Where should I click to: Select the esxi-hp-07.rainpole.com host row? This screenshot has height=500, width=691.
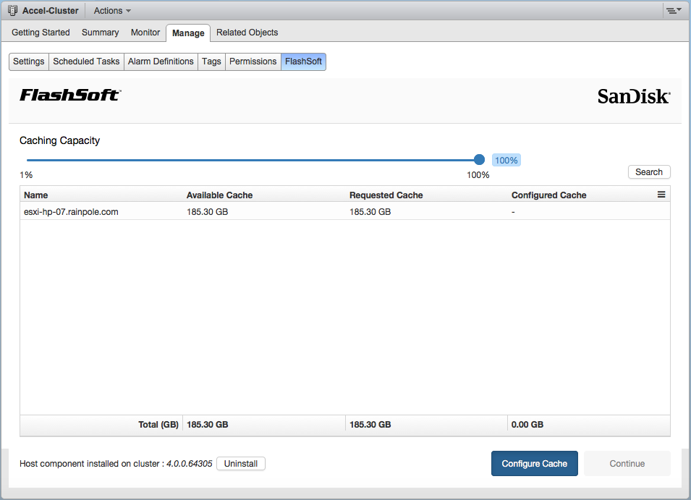click(71, 212)
